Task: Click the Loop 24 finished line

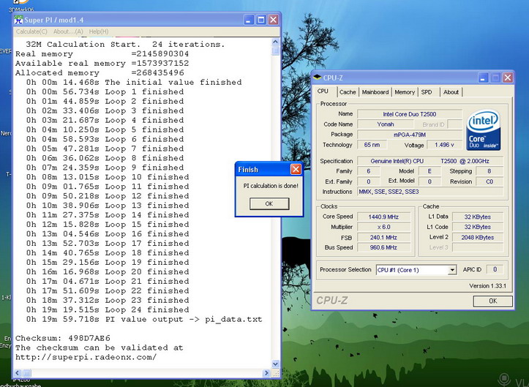Action: coord(108,309)
